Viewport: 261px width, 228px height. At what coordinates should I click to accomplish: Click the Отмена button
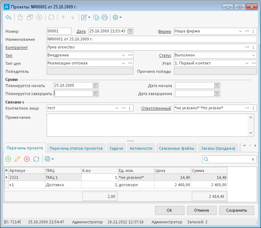[x=201, y=210]
